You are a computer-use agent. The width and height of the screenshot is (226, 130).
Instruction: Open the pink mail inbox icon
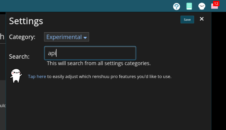click(x=214, y=6)
